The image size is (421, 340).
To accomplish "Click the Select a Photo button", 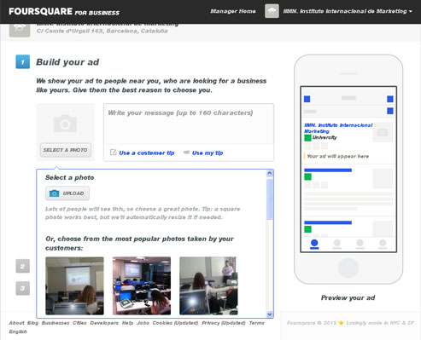I will pyautogui.click(x=66, y=150).
